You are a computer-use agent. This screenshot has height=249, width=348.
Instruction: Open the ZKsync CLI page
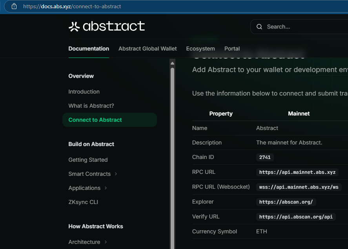pyautogui.click(x=83, y=202)
